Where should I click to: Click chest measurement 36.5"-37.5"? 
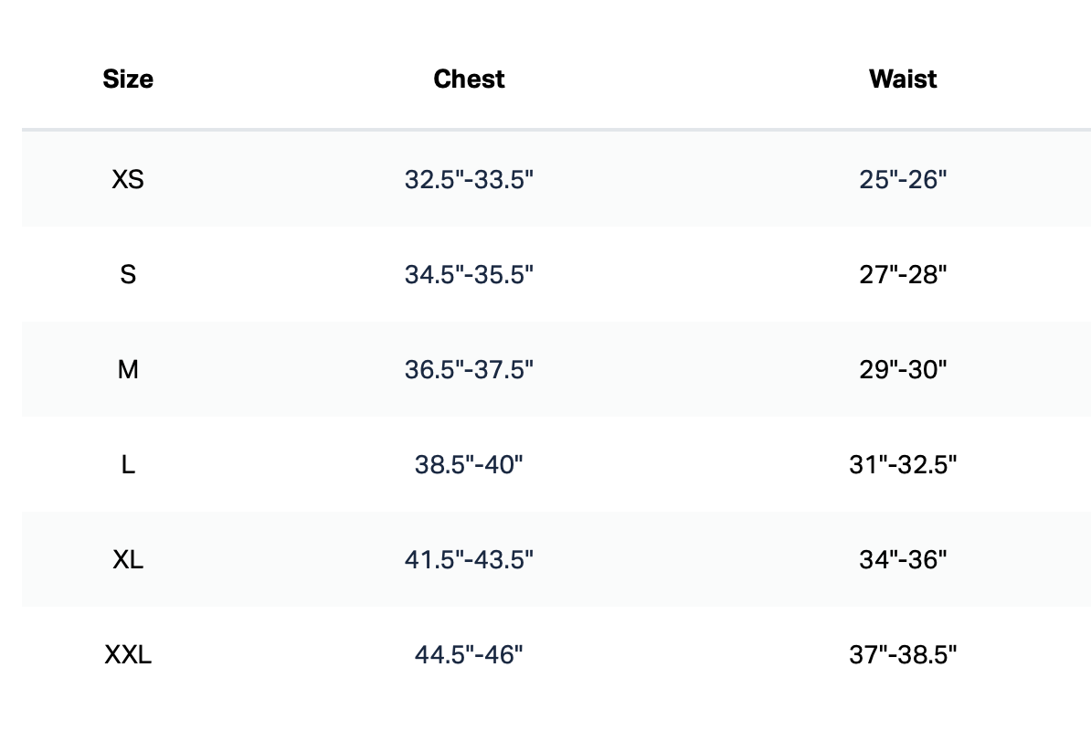click(469, 369)
